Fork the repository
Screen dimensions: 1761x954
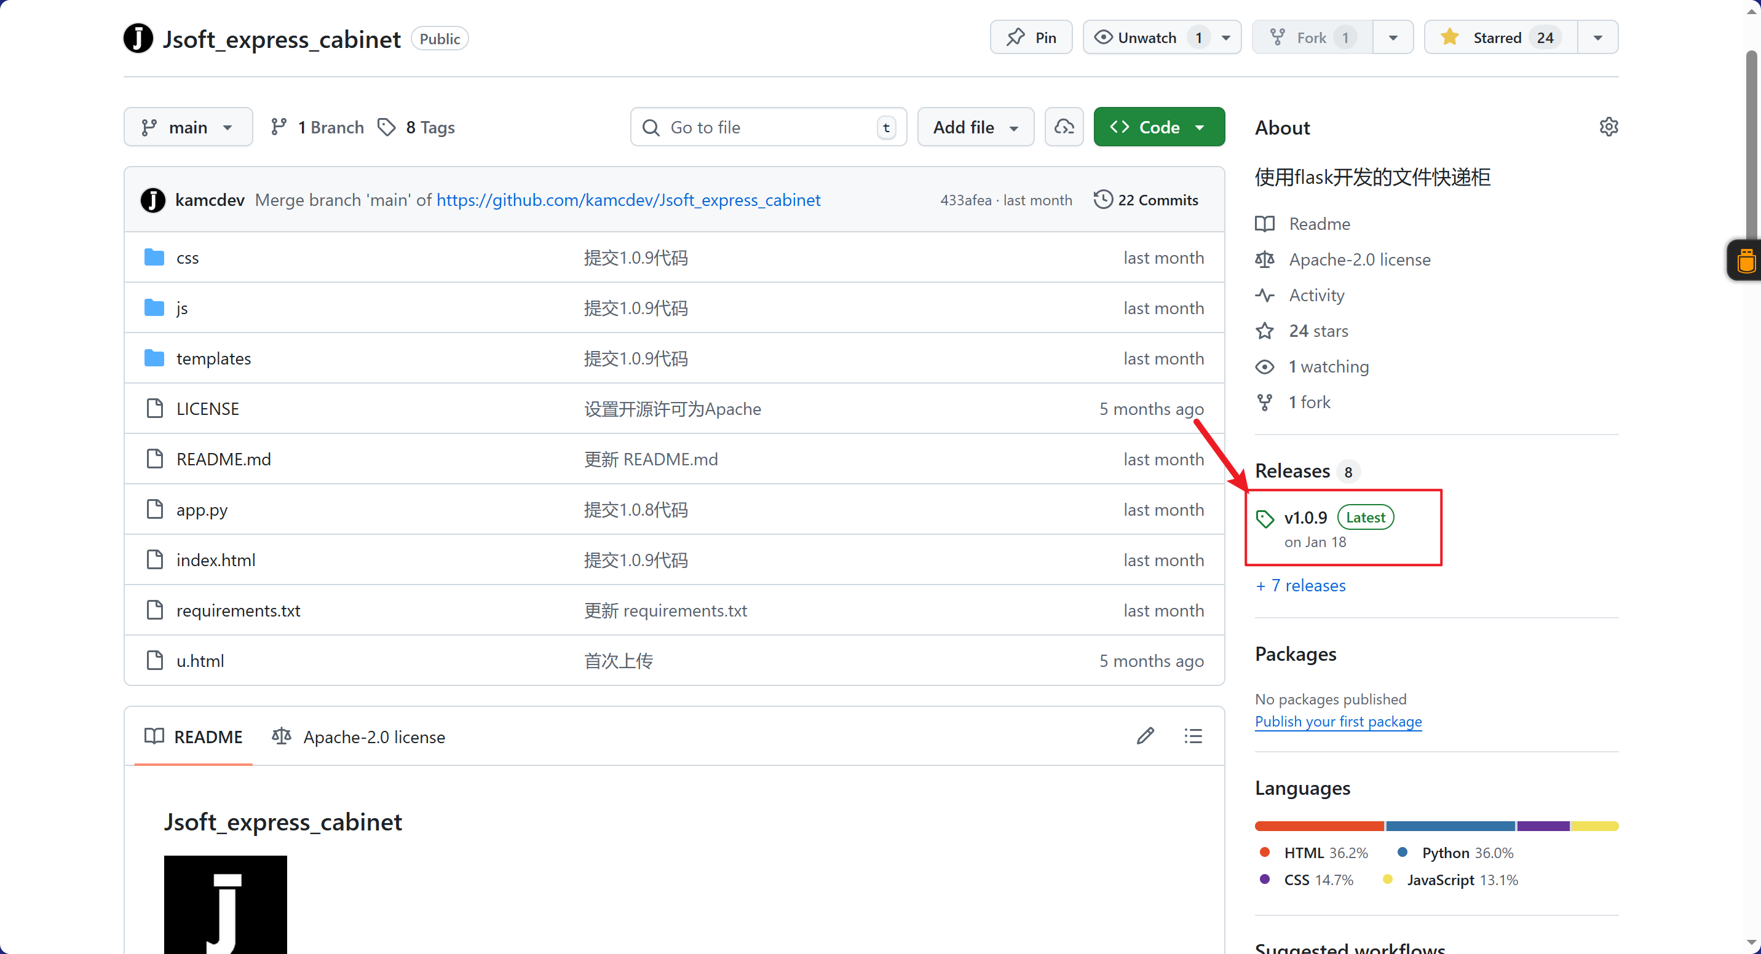1313,37
